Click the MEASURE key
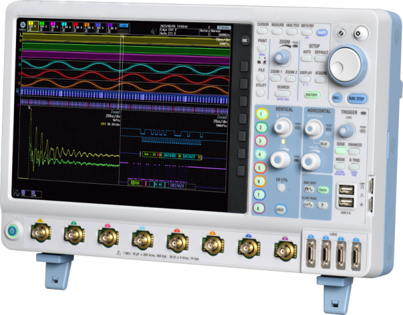The image size is (403, 315). (x=277, y=31)
